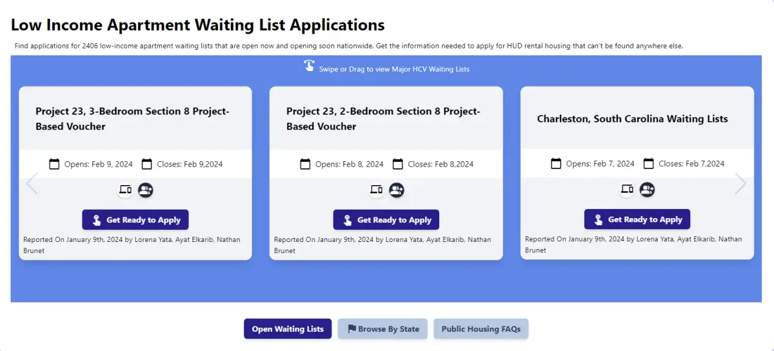
Task: Click 'Closes: Feb 7,2024' text
Action: pyautogui.click(x=691, y=163)
